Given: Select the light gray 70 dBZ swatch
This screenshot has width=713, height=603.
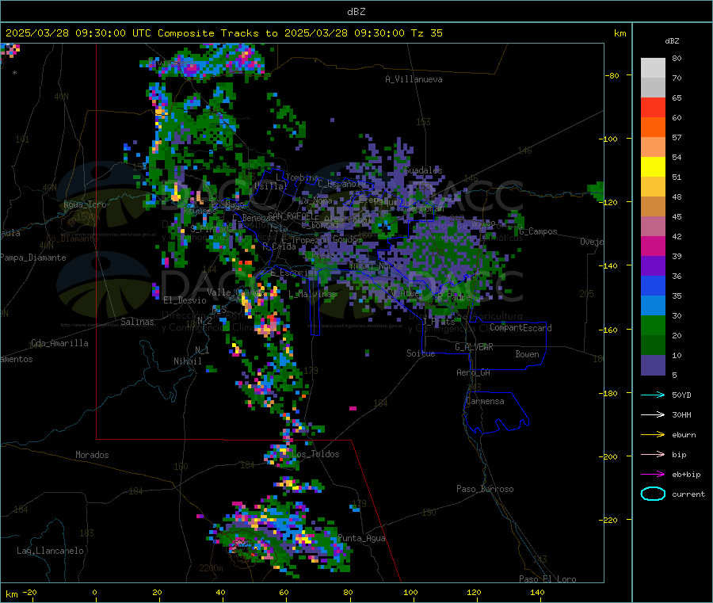Looking at the screenshot, I should (653, 68).
